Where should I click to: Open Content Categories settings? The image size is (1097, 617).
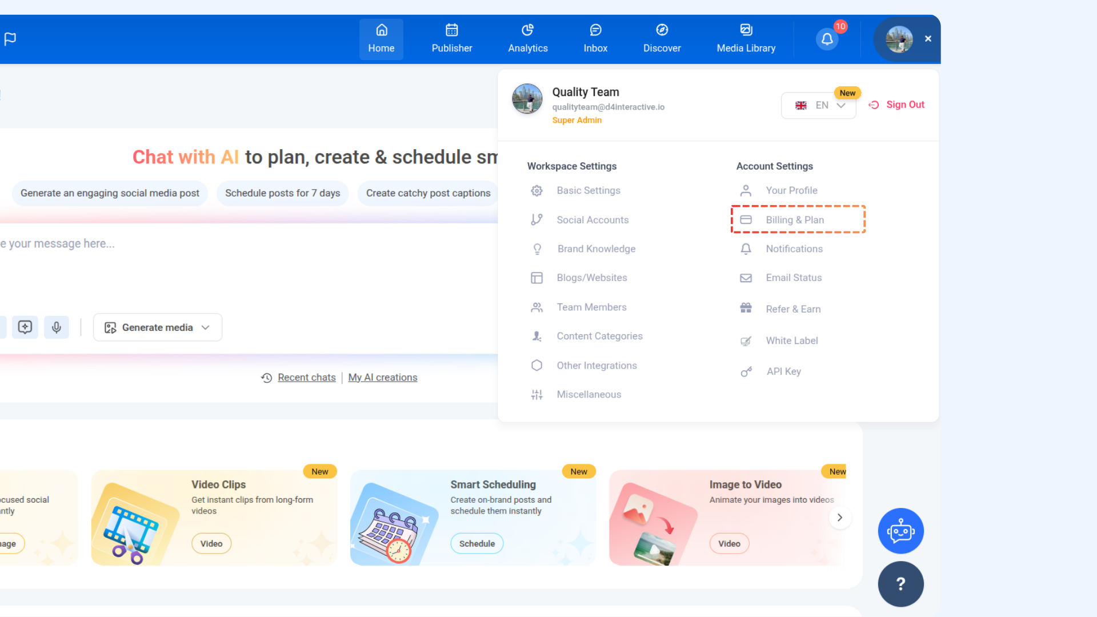coord(599,336)
